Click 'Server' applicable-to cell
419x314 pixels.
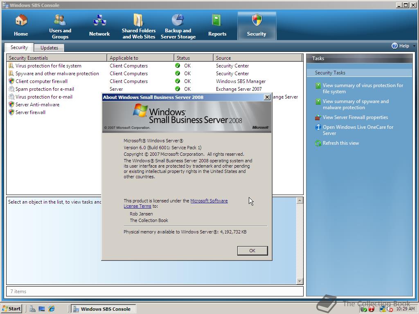[x=116, y=89]
